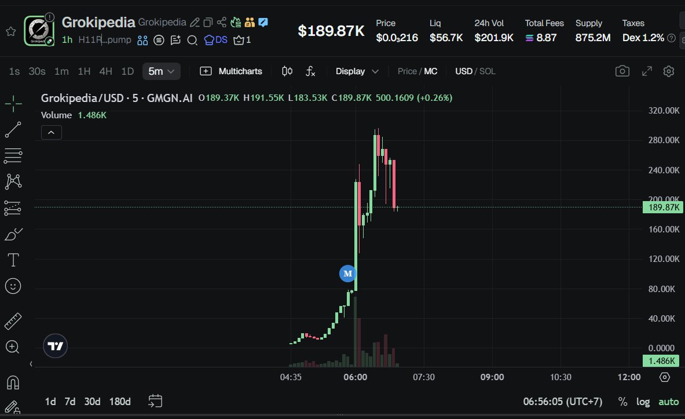
Task: Switch chart interval to 1H
Action: click(84, 71)
